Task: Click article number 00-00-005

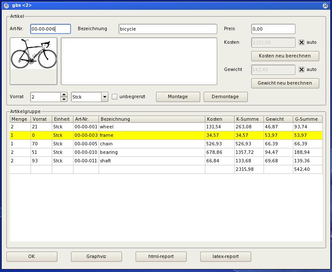Action: (86, 144)
